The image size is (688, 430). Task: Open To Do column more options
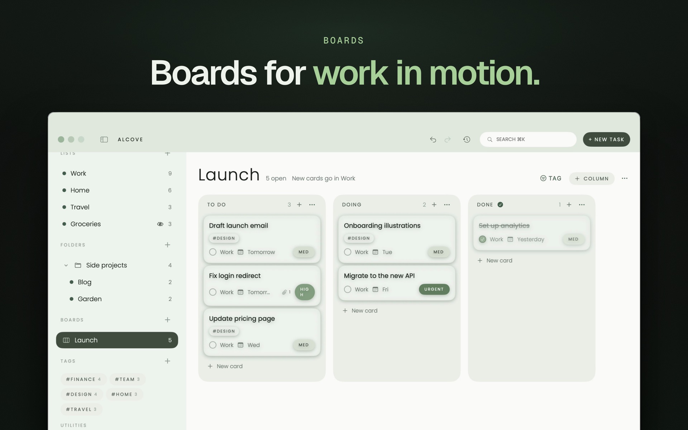[312, 205]
